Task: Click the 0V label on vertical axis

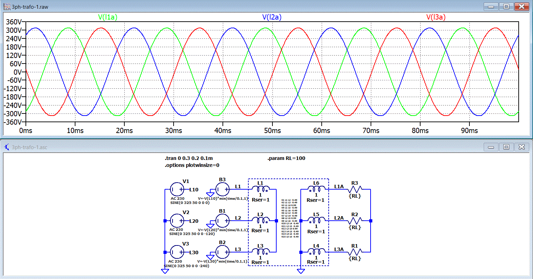Action: tap(17, 72)
